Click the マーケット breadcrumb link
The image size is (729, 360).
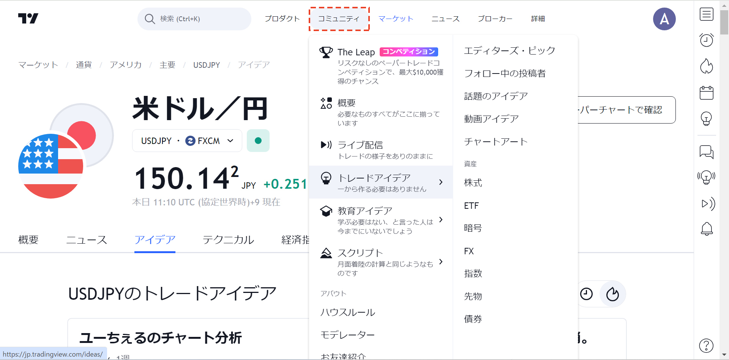pyautogui.click(x=38, y=65)
